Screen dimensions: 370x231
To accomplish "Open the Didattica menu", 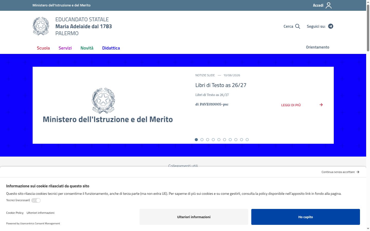I will (x=111, y=48).
